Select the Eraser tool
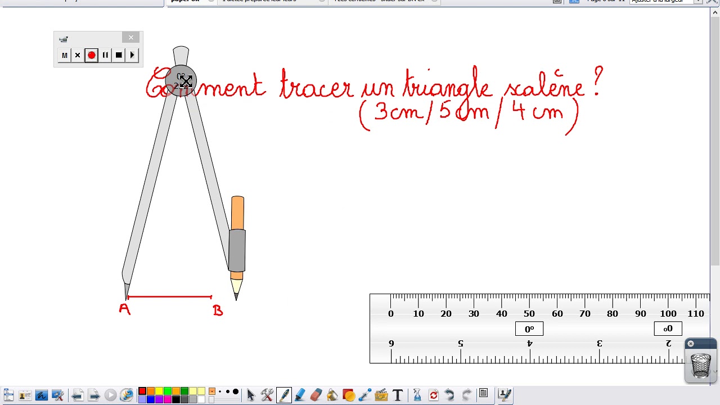The width and height of the screenshot is (720, 405). (316, 395)
